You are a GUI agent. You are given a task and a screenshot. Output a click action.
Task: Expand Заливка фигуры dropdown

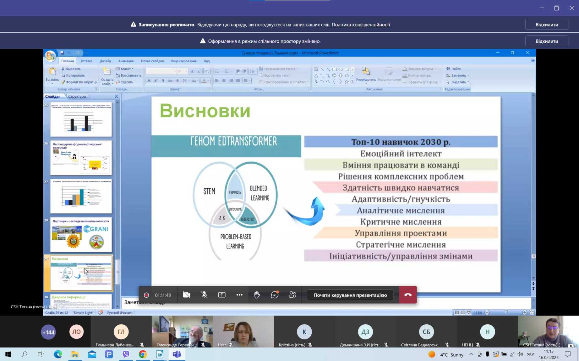[419, 69]
